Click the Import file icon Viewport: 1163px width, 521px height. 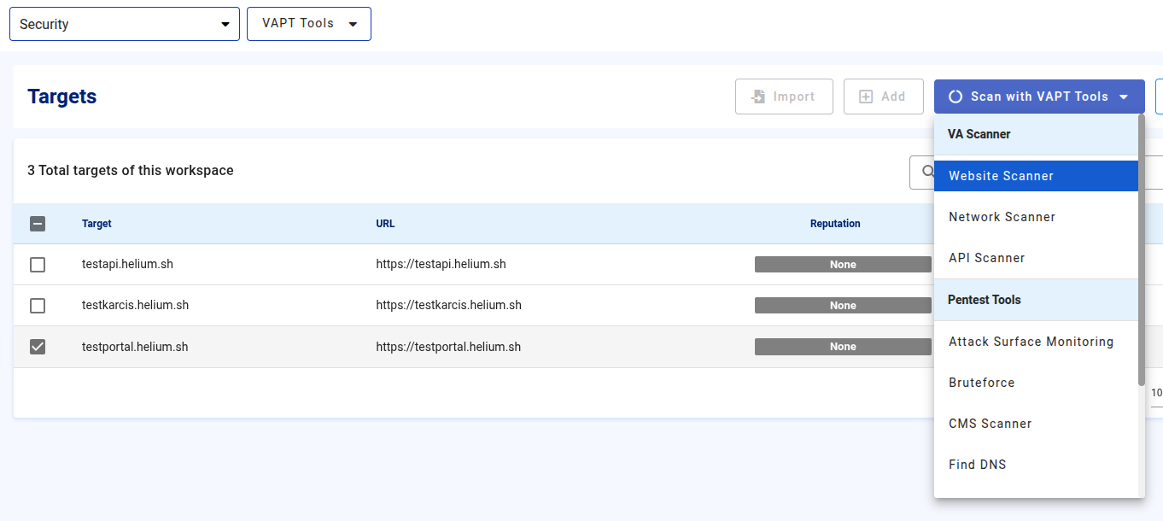click(757, 97)
